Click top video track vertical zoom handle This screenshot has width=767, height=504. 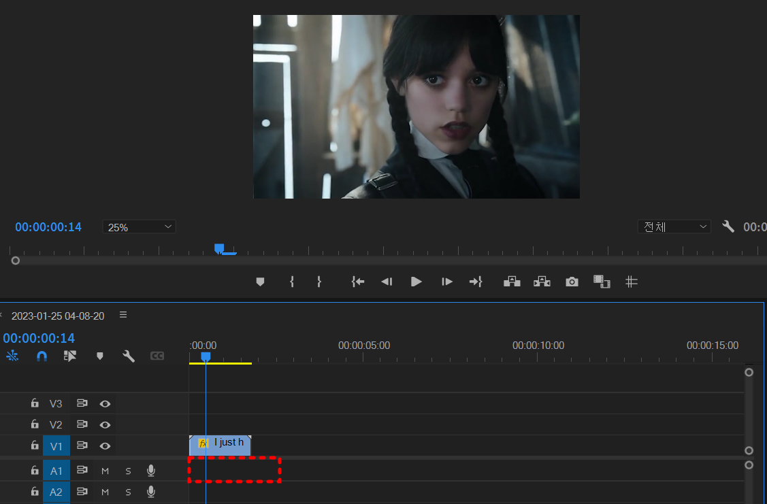tap(749, 373)
